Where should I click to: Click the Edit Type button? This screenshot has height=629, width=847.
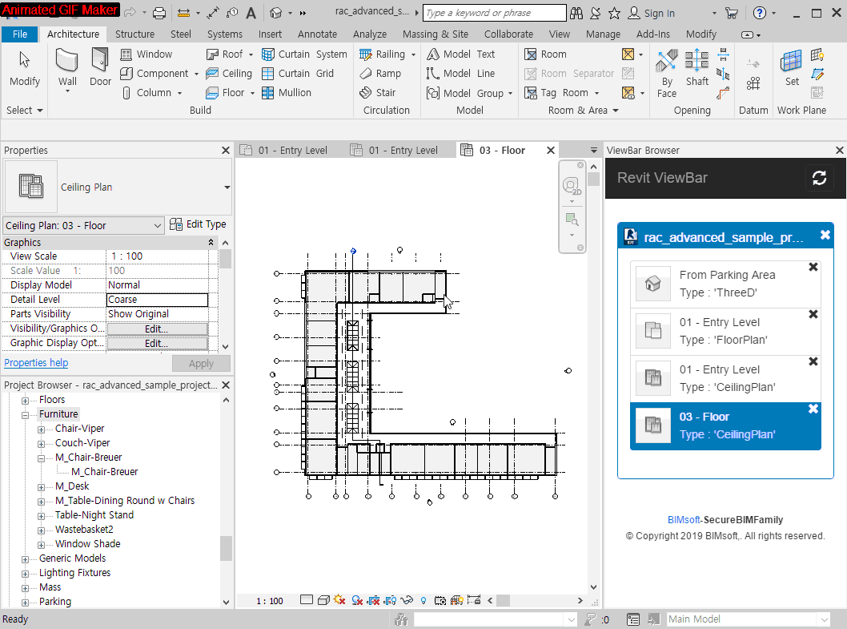coord(198,224)
